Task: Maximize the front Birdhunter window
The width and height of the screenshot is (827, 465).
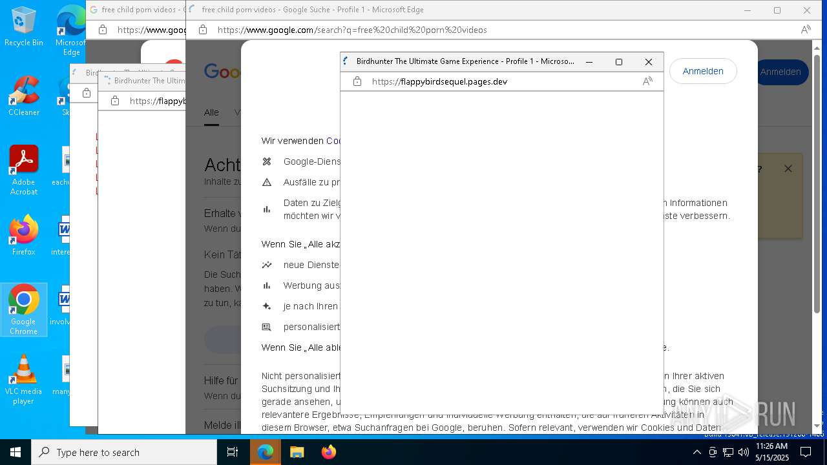Action: coord(618,62)
